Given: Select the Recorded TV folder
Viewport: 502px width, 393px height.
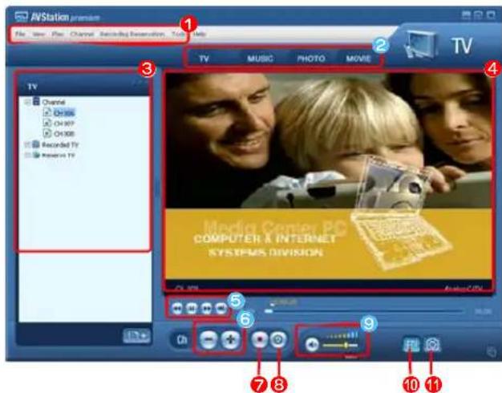Looking at the screenshot, I should click(60, 145).
